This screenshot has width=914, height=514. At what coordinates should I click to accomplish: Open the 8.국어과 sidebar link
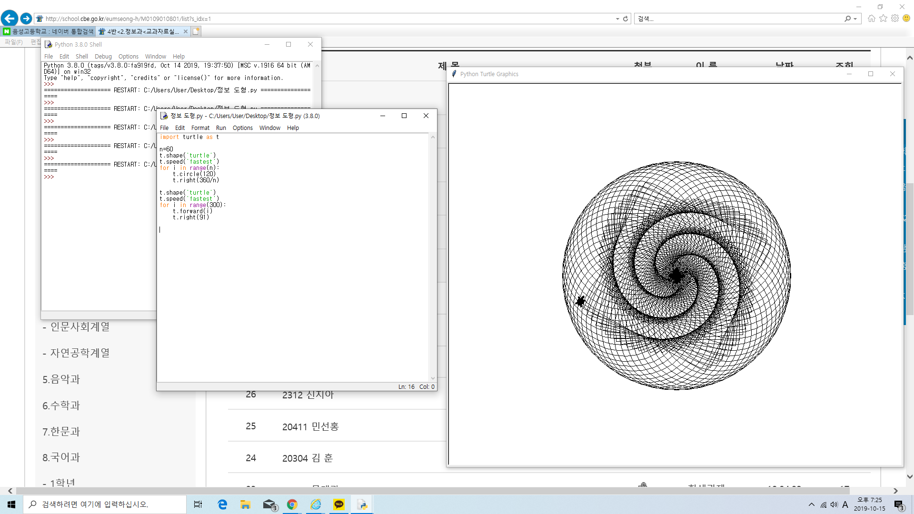[61, 457]
